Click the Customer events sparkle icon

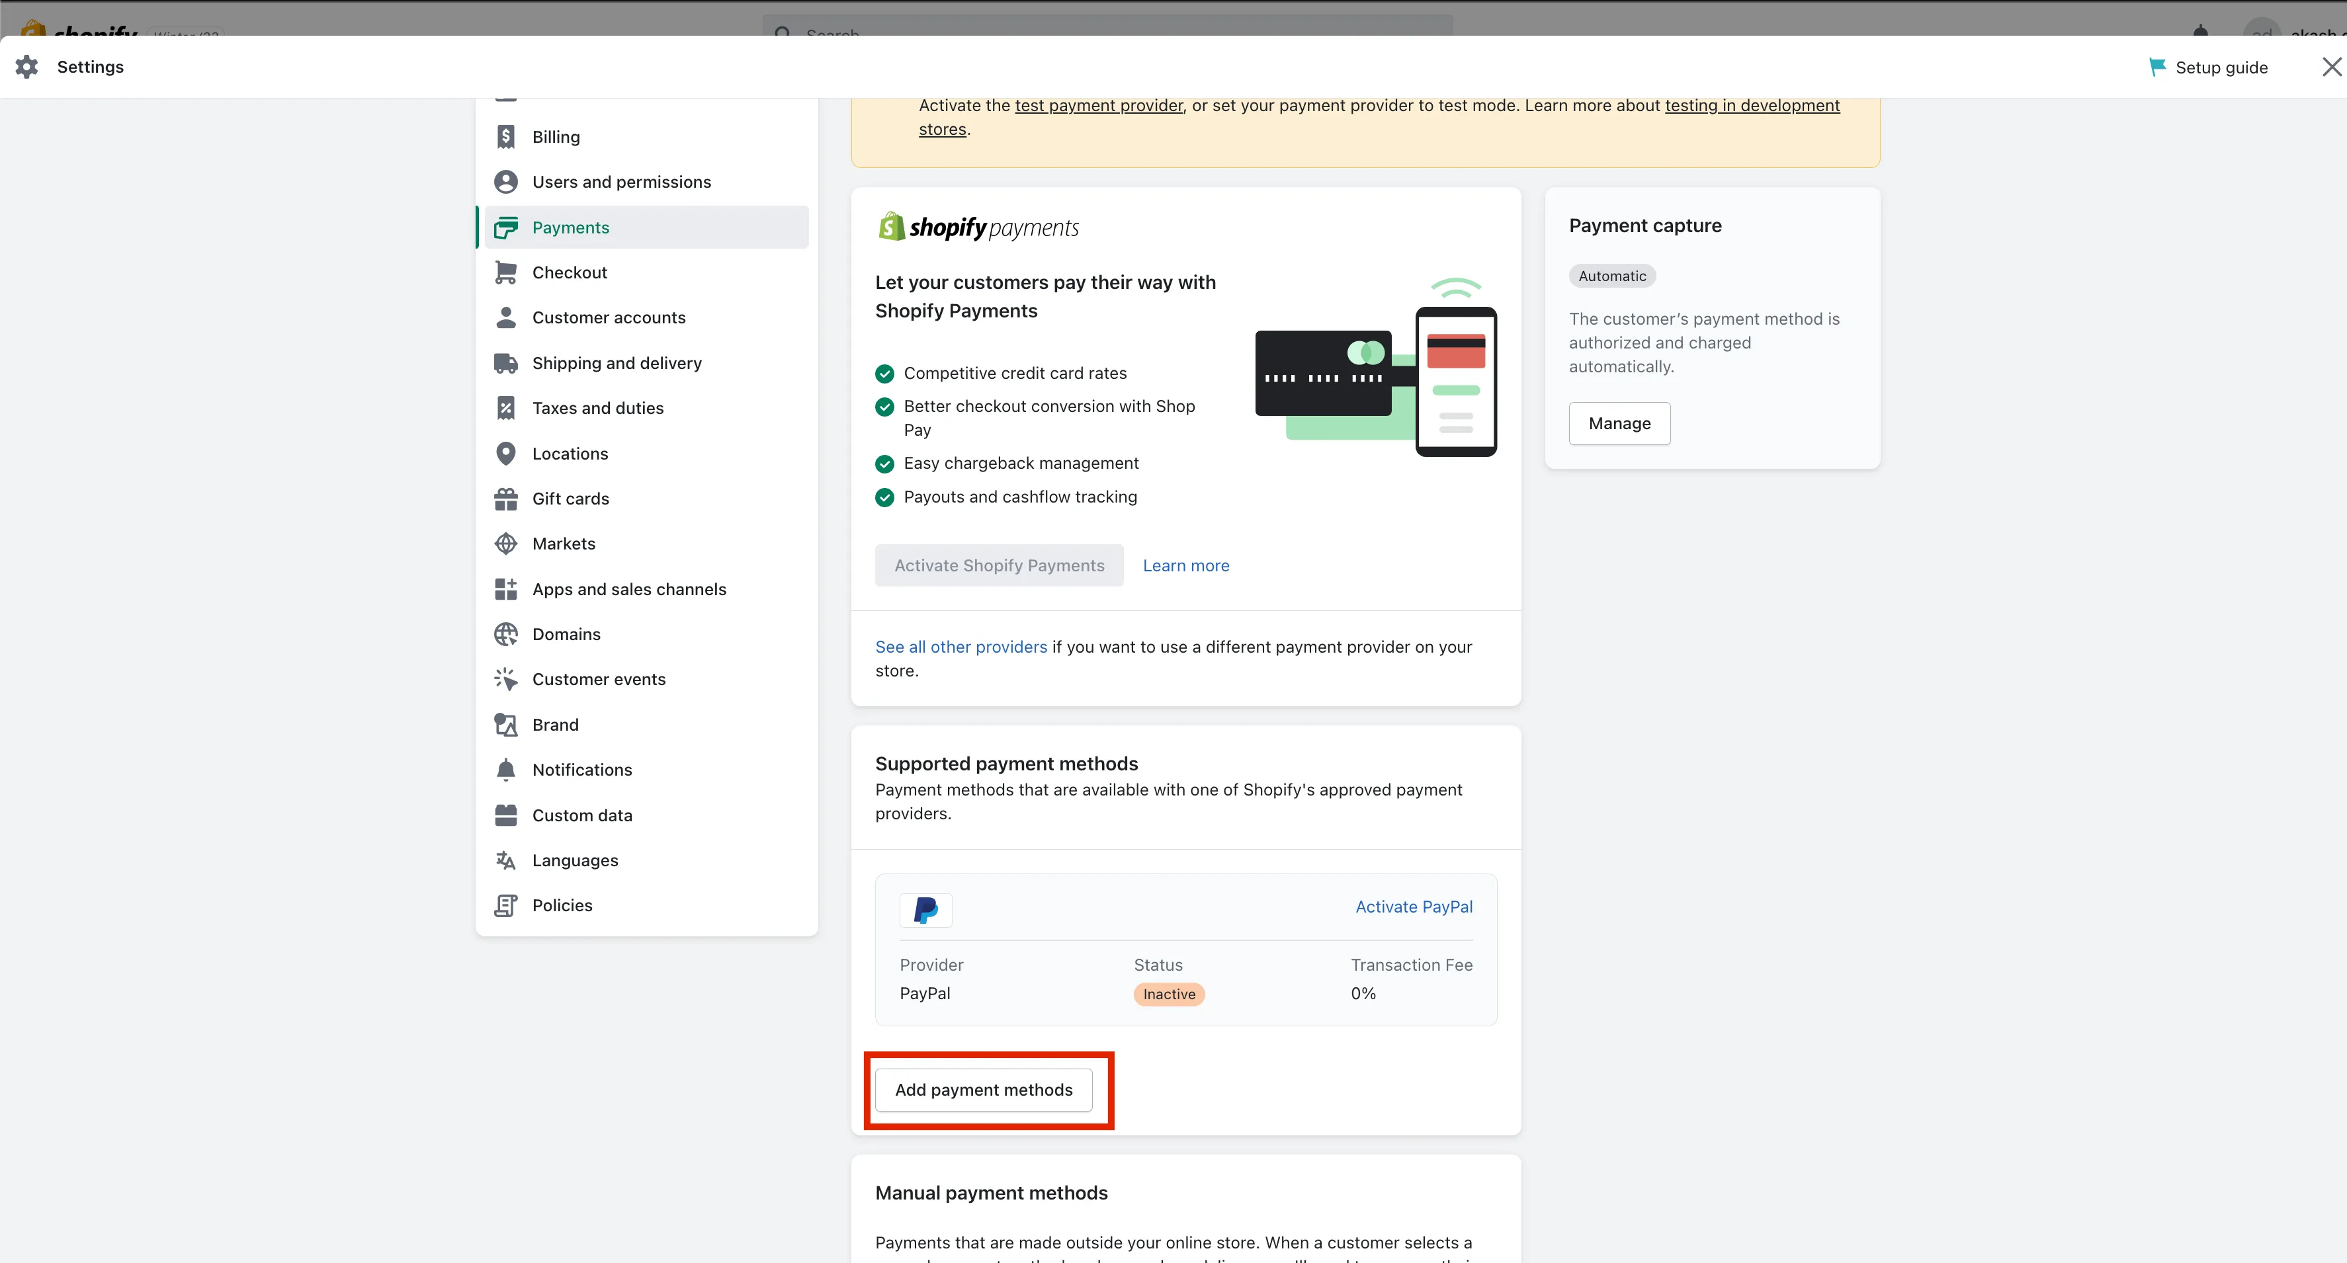pyautogui.click(x=505, y=679)
